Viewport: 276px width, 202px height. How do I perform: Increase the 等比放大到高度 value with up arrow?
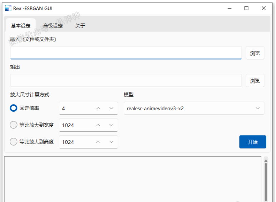(x=98, y=142)
